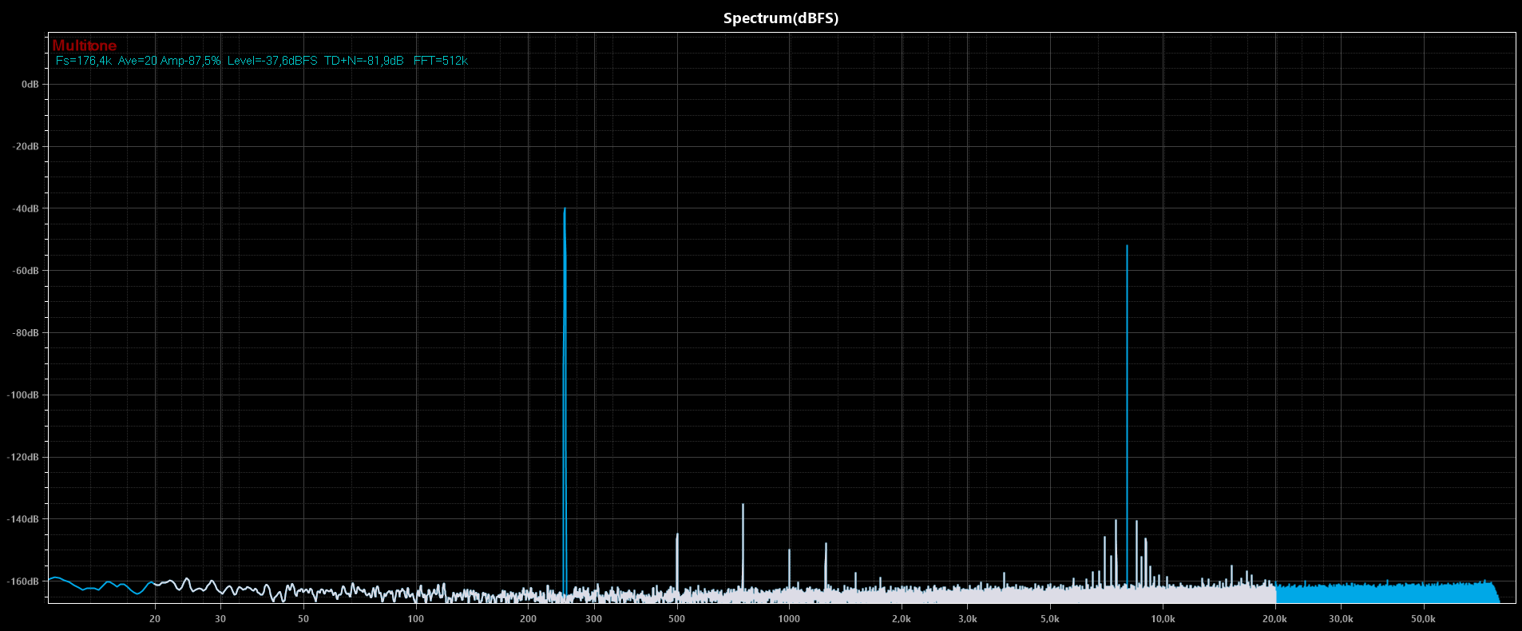Click the -120dB vertical axis label
This screenshot has height=631, width=1522.
point(23,458)
